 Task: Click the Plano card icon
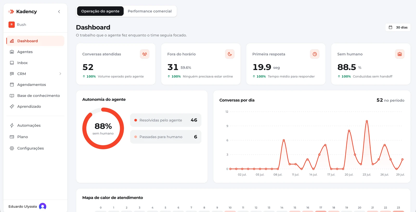tap(12, 137)
